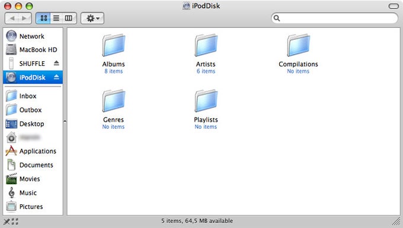Eject the SHUFFLE device
The width and height of the screenshot is (403, 228).
tap(56, 63)
